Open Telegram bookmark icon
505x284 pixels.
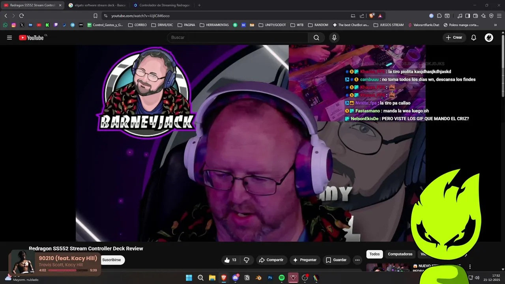coord(73,25)
